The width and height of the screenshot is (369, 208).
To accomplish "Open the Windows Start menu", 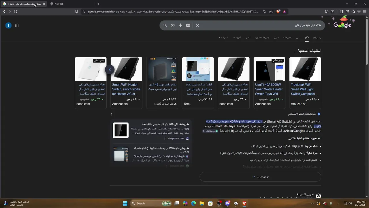I will point(125,203).
